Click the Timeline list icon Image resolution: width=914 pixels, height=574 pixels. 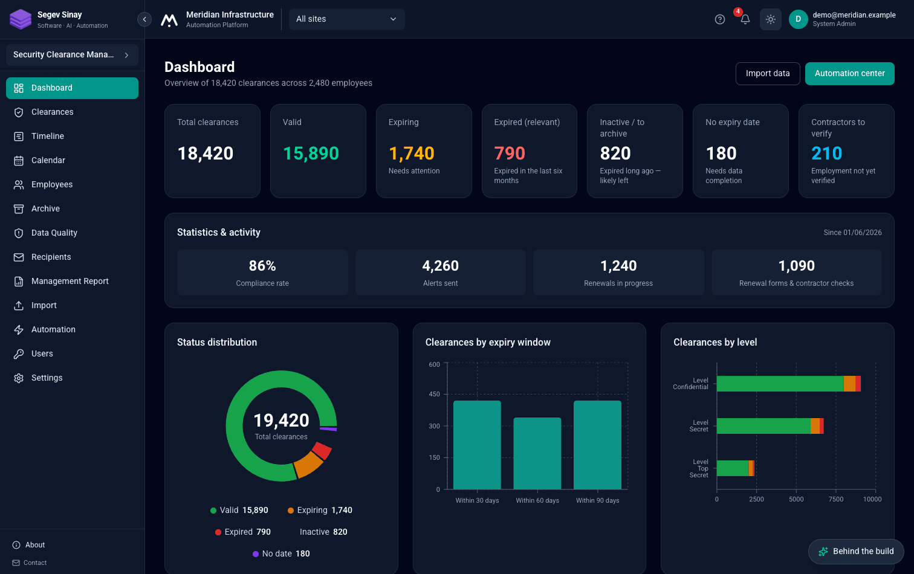(x=19, y=137)
